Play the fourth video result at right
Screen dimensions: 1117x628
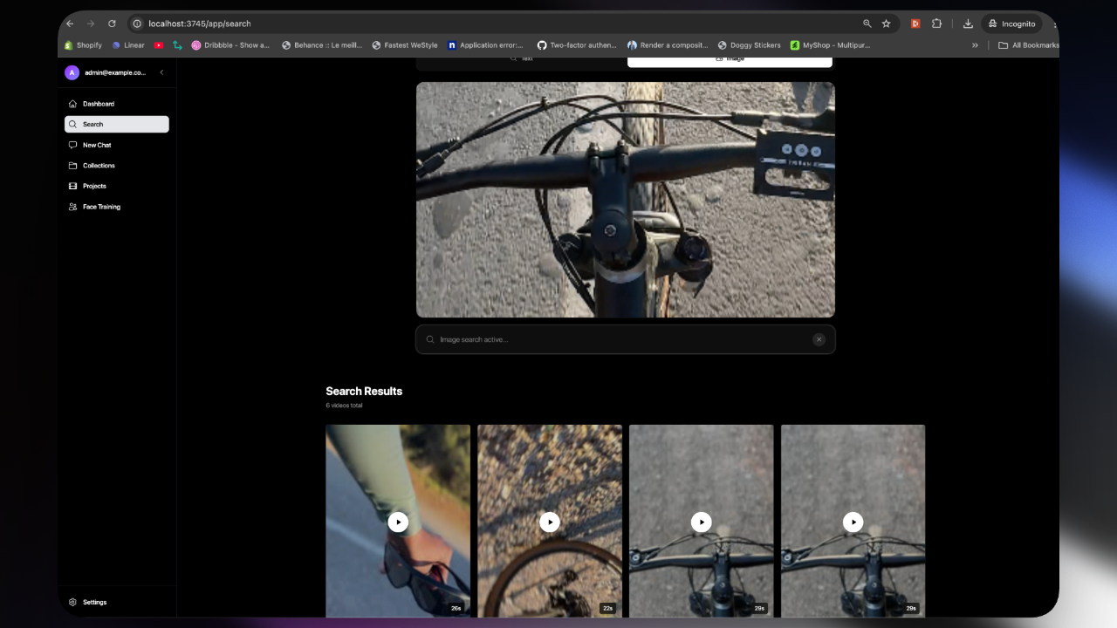tap(853, 522)
